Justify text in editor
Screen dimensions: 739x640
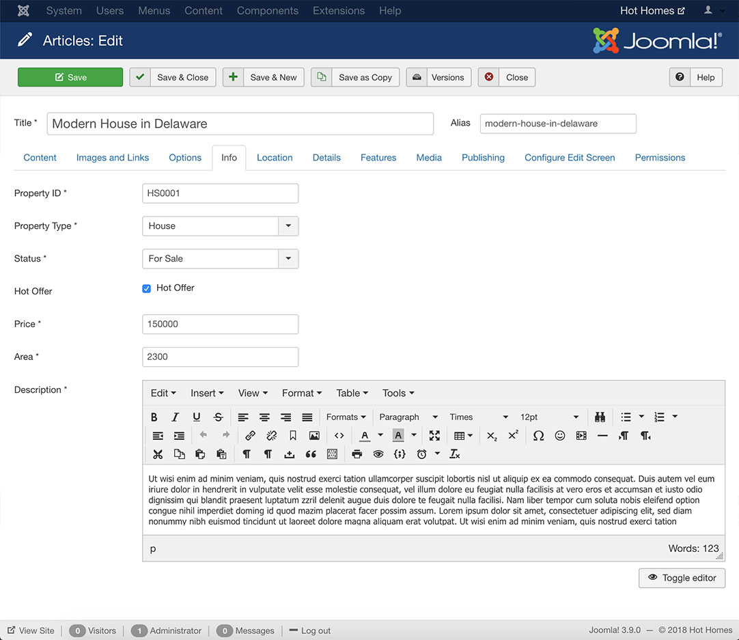click(307, 417)
